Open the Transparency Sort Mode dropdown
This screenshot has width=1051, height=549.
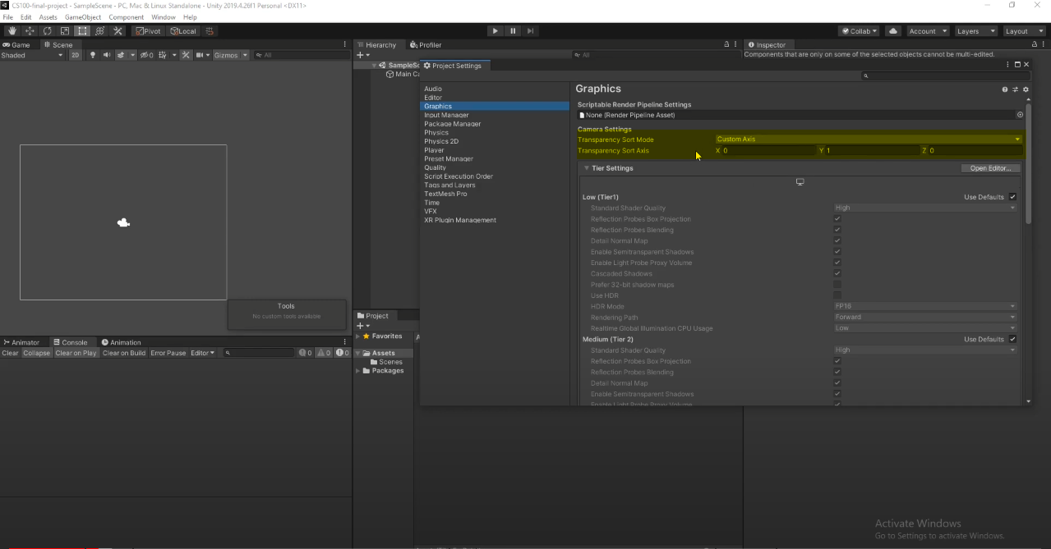(869, 140)
